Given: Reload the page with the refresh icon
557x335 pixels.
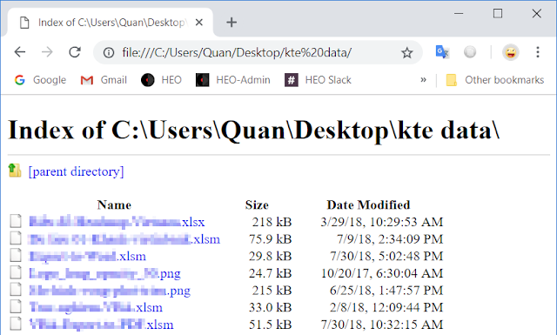Looking at the screenshot, I should [75, 52].
